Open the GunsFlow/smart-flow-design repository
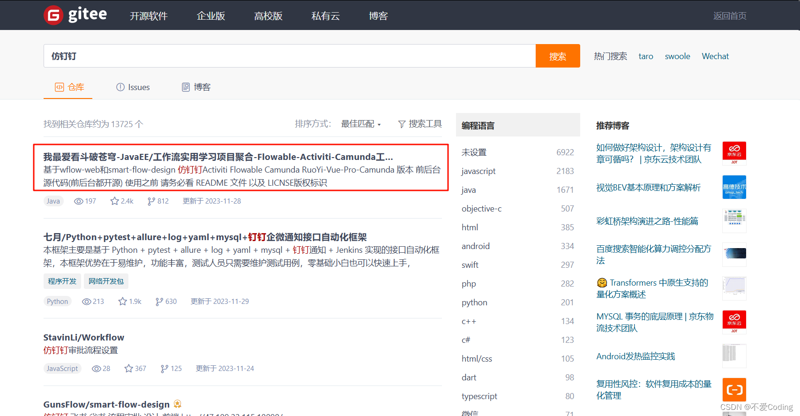Screen dimensions: 800x416 tap(106, 404)
